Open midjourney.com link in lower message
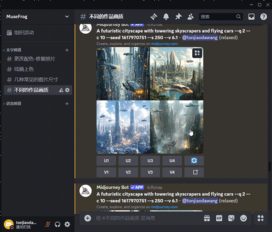 tap(164, 207)
